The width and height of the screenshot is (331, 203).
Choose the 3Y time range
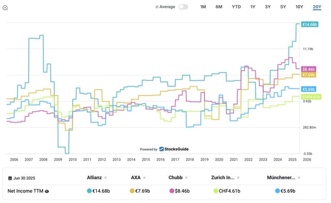coord(268,7)
